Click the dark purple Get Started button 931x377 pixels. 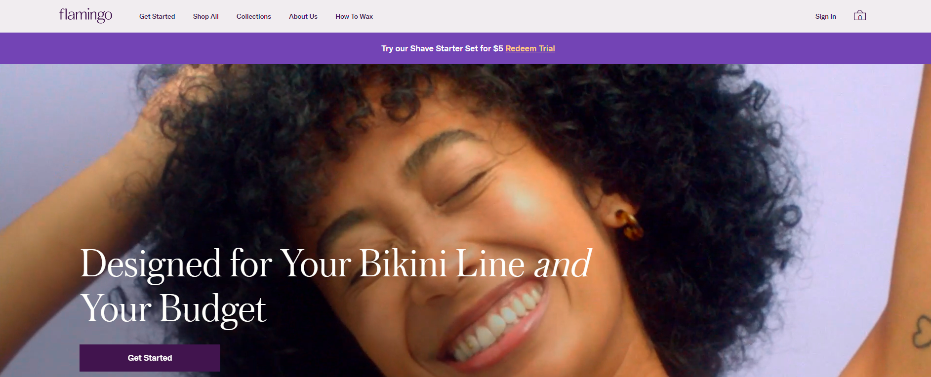150,358
